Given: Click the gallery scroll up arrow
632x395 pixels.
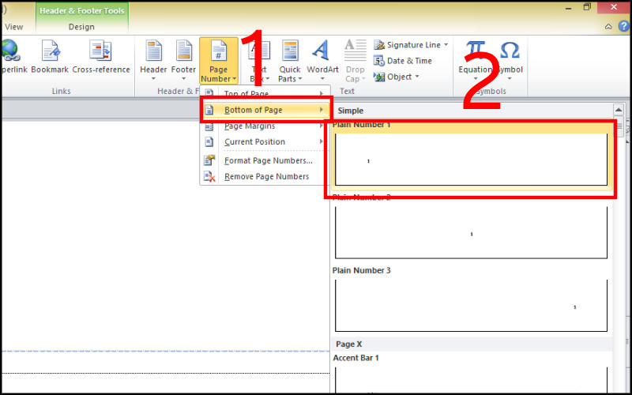Looking at the screenshot, I should (x=619, y=110).
